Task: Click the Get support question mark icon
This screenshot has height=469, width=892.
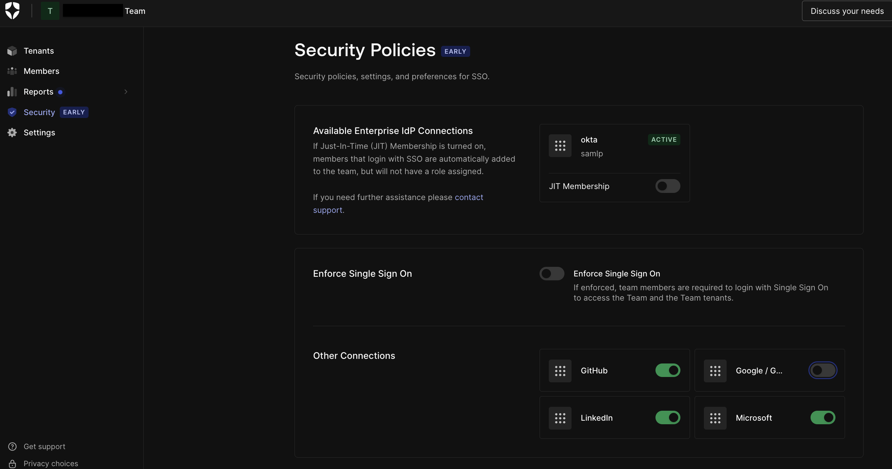Action: tap(12, 447)
